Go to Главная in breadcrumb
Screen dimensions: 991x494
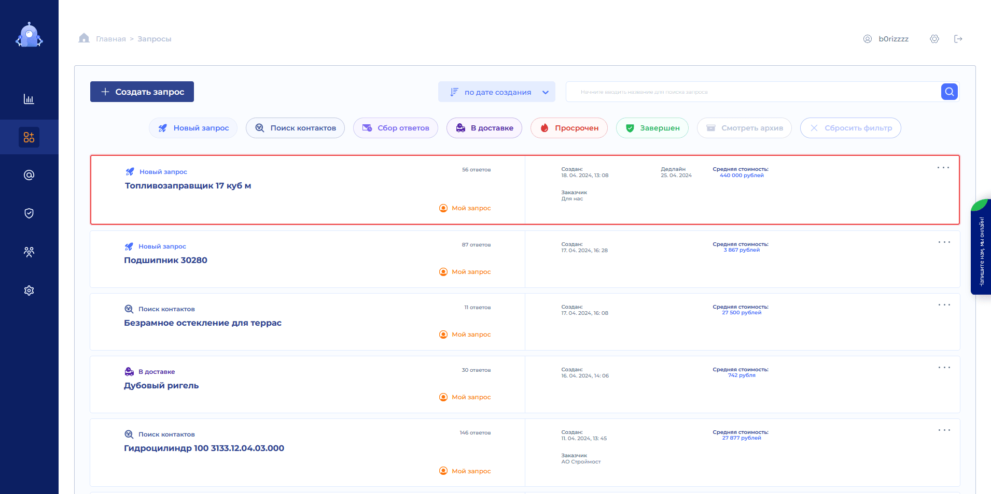(110, 39)
